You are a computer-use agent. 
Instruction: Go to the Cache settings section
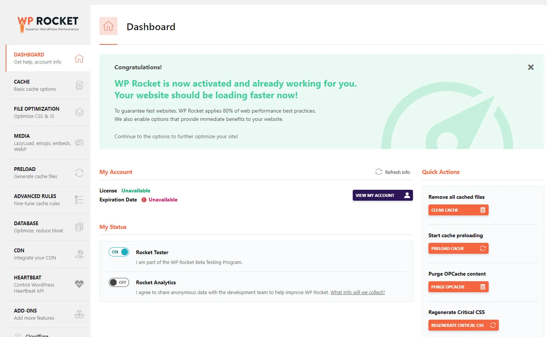(48, 85)
